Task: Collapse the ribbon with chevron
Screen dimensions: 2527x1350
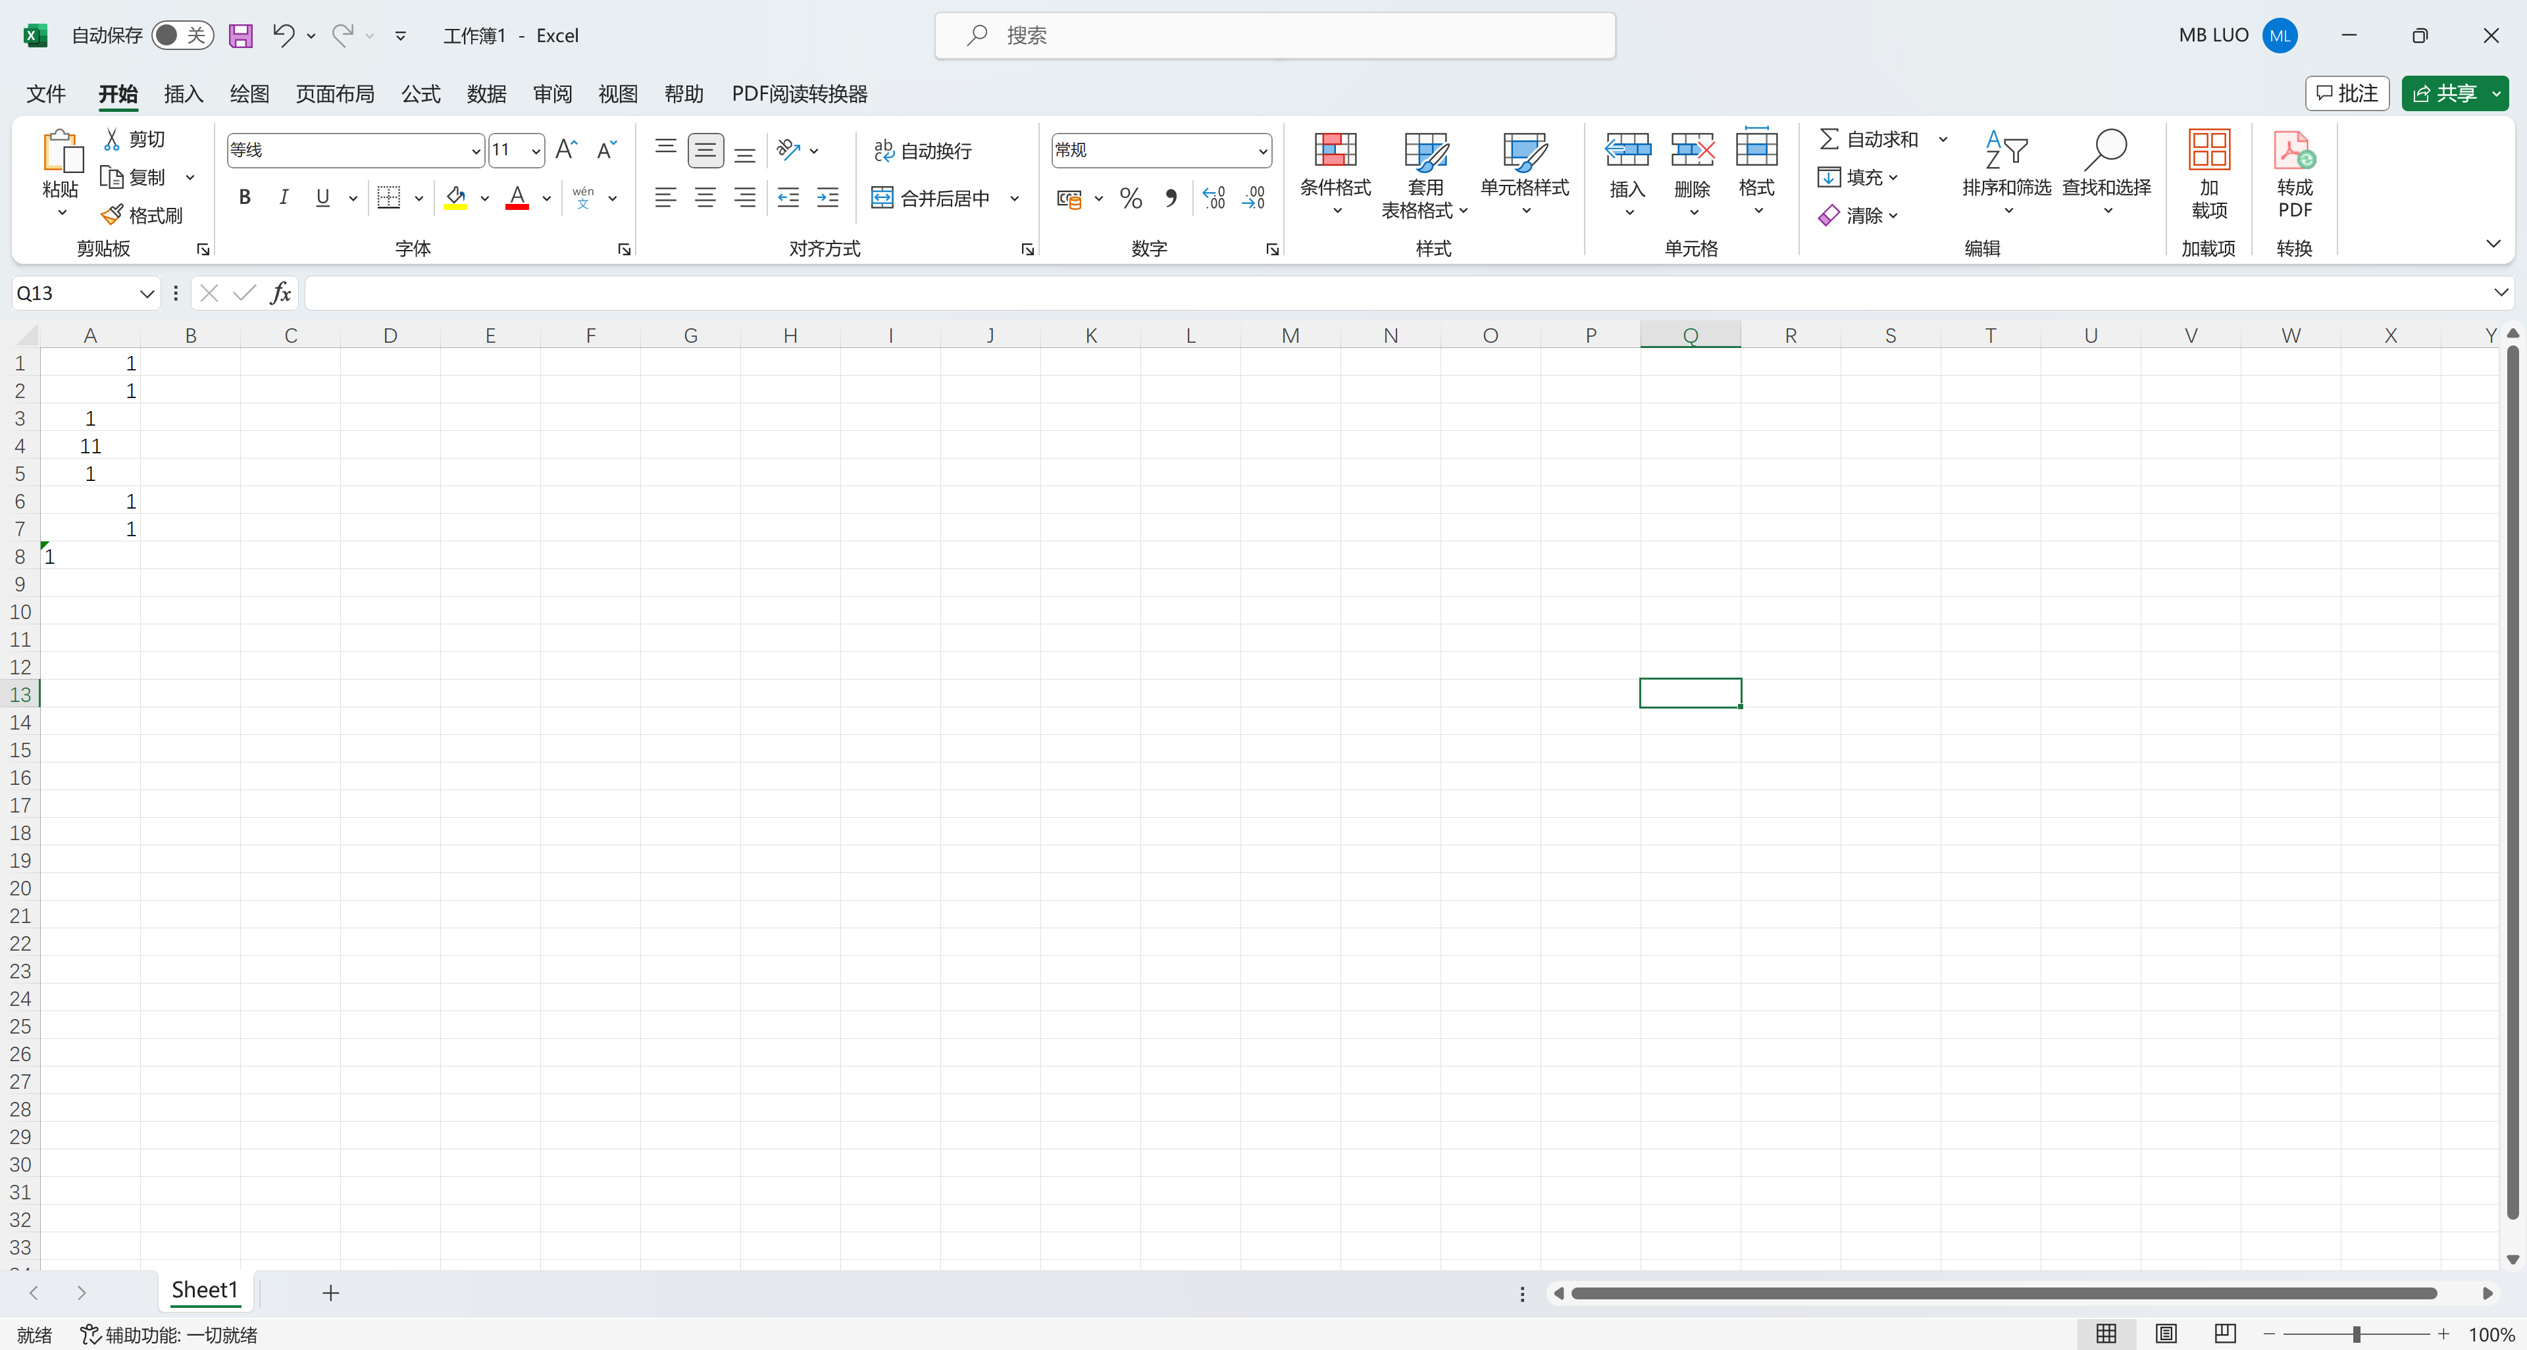Action: coord(2493,243)
